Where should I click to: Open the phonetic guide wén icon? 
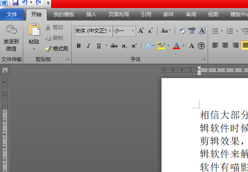pos(192,30)
